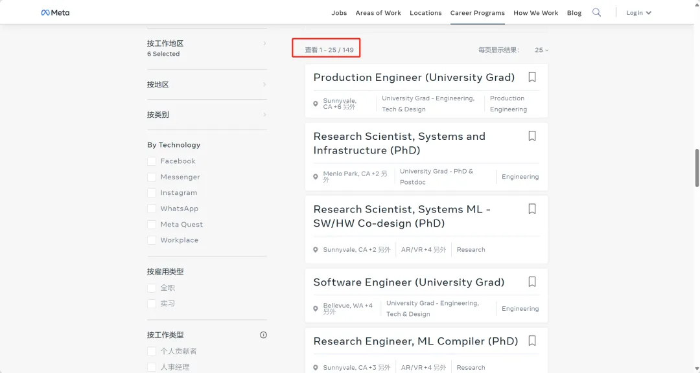Screen dimensions: 700x373
Task: Expand the 按地区 filter
Action: click(207, 84)
